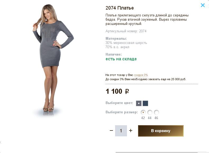Add the dress with В корзину button
The width and height of the screenshot is (209, 153).
click(x=161, y=131)
